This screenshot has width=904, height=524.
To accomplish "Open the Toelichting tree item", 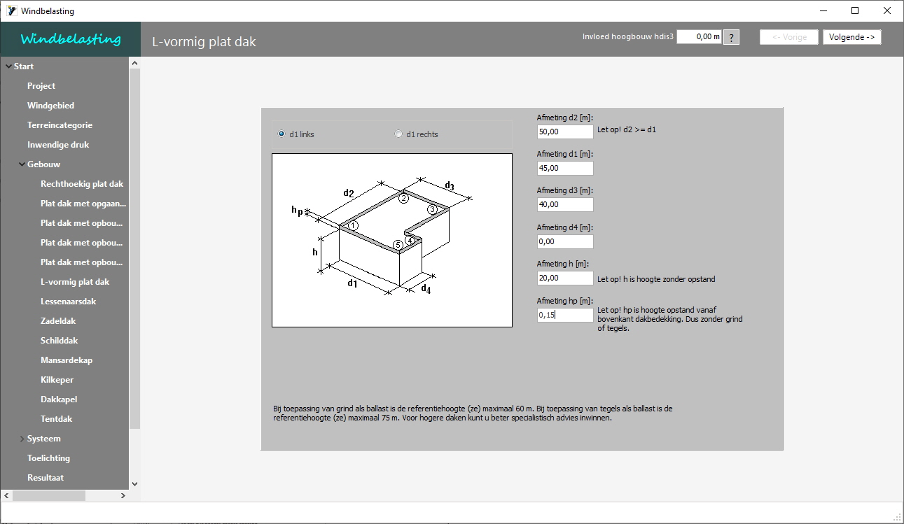I will (x=48, y=458).
